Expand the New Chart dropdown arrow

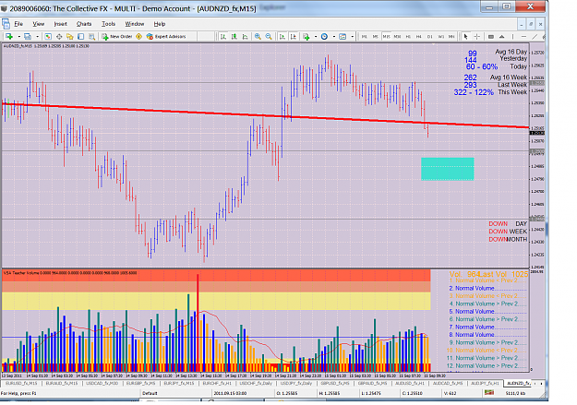point(19,36)
